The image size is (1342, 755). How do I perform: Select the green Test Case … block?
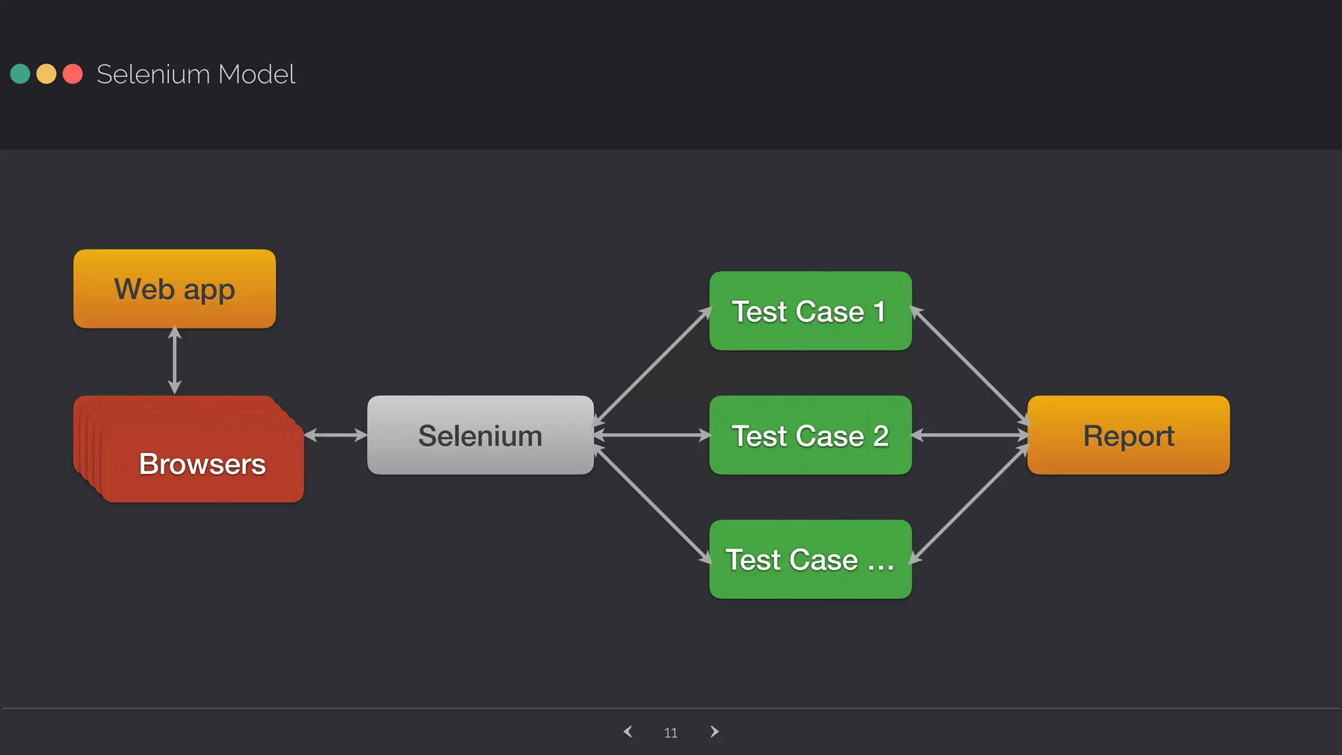coord(810,559)
